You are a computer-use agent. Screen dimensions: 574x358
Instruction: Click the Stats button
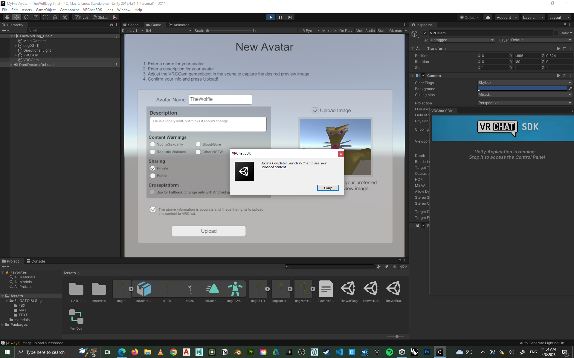coord(382,30)
